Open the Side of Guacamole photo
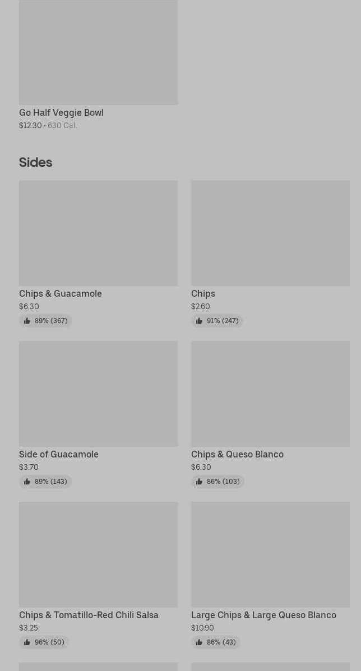The width and height of the screenshot is (361, 671). coord(98,393)
